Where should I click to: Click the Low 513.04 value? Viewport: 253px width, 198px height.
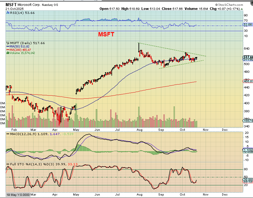(x=151, y=9)
